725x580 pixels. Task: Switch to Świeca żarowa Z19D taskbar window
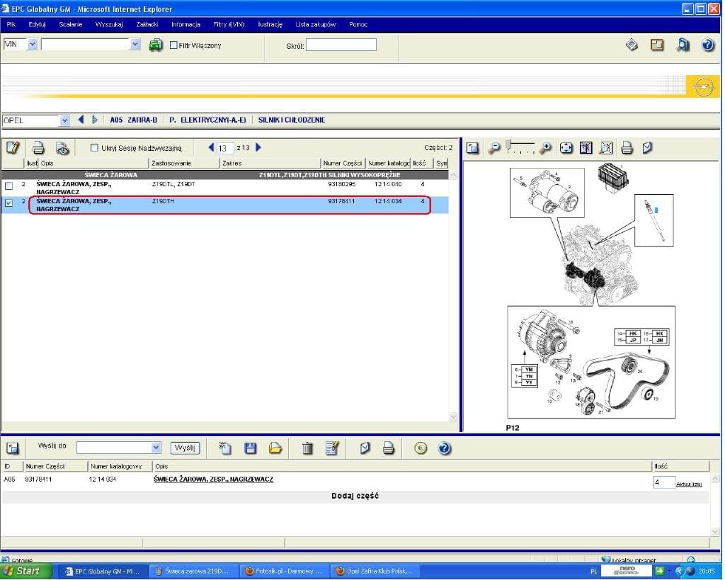(x=195, y=572)
